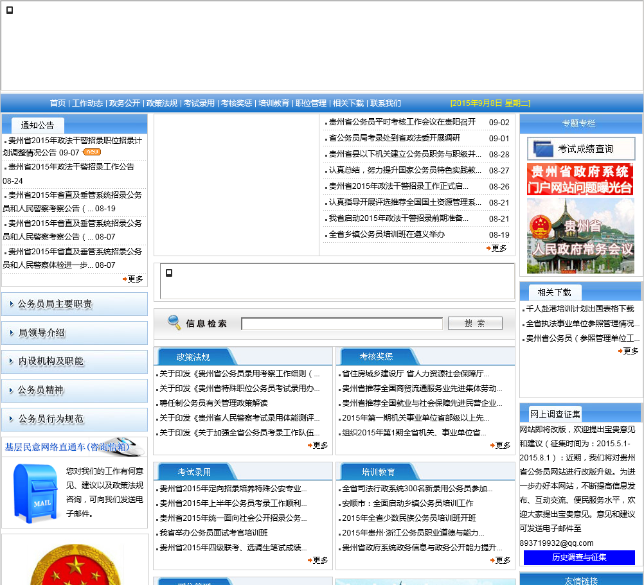Image resolution: width=644 pixels, height=585 pixels.
Task: Expand the 内设机构及职能 sidebar item
Action: 75,362
